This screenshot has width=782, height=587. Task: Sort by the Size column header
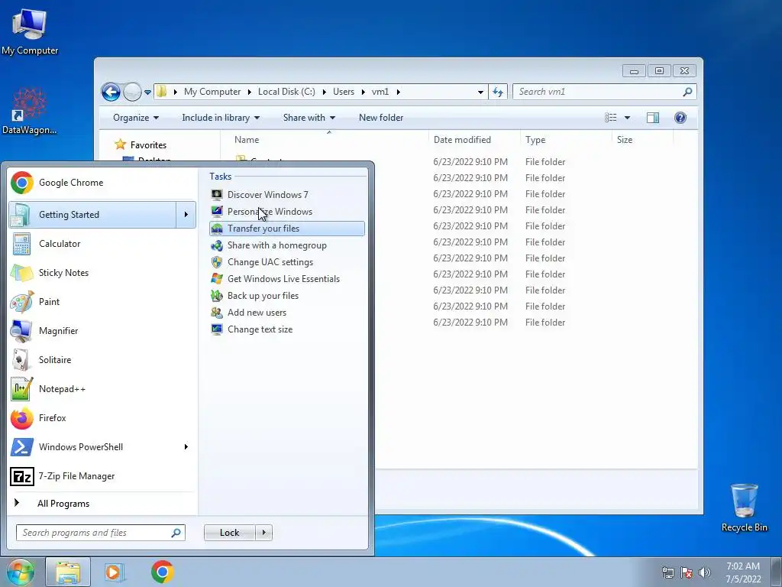(x=642, y=140)
